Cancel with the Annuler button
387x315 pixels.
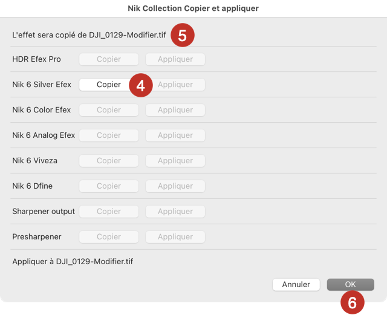click(x=296, y=285)
